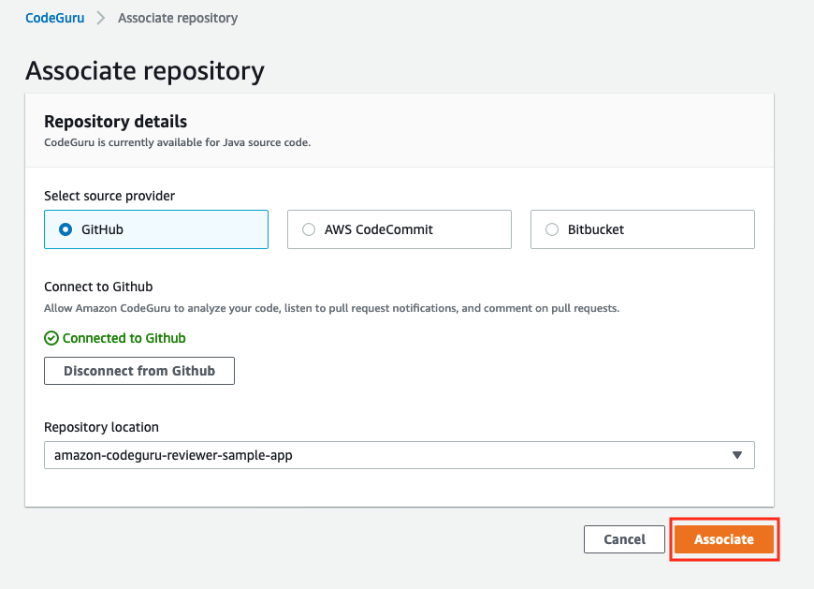Click the orange Associate button
The height and width of the screenshot is (589, 814).
pos(724,539)
